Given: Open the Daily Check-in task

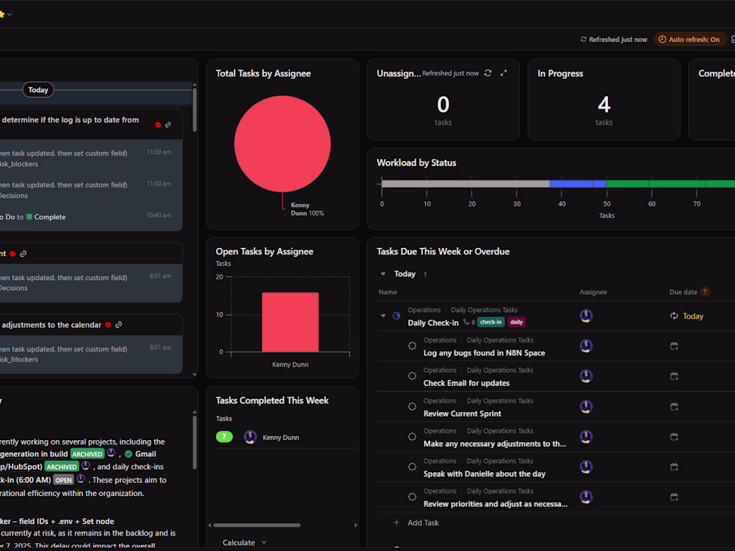Looking at the screenshot, I should tap(433, 323).
